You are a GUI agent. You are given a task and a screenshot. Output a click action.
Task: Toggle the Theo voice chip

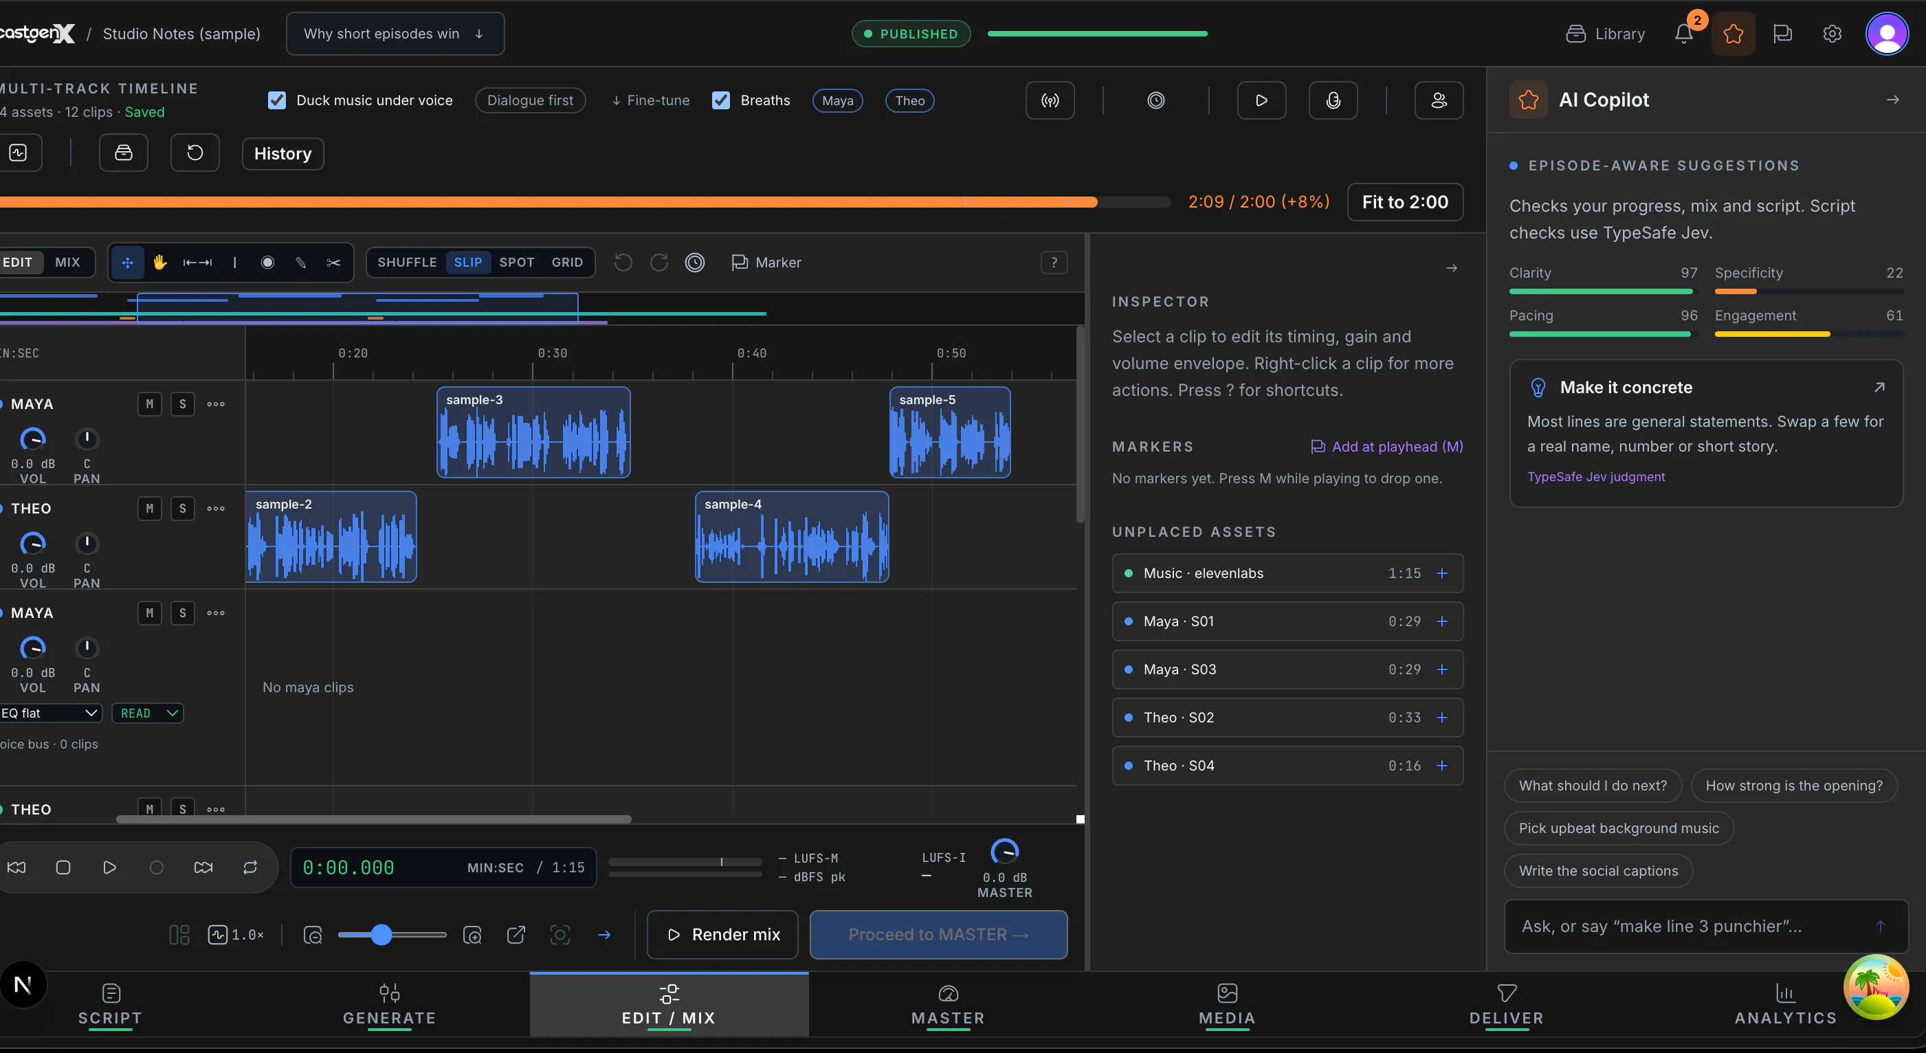coord(909,101)
